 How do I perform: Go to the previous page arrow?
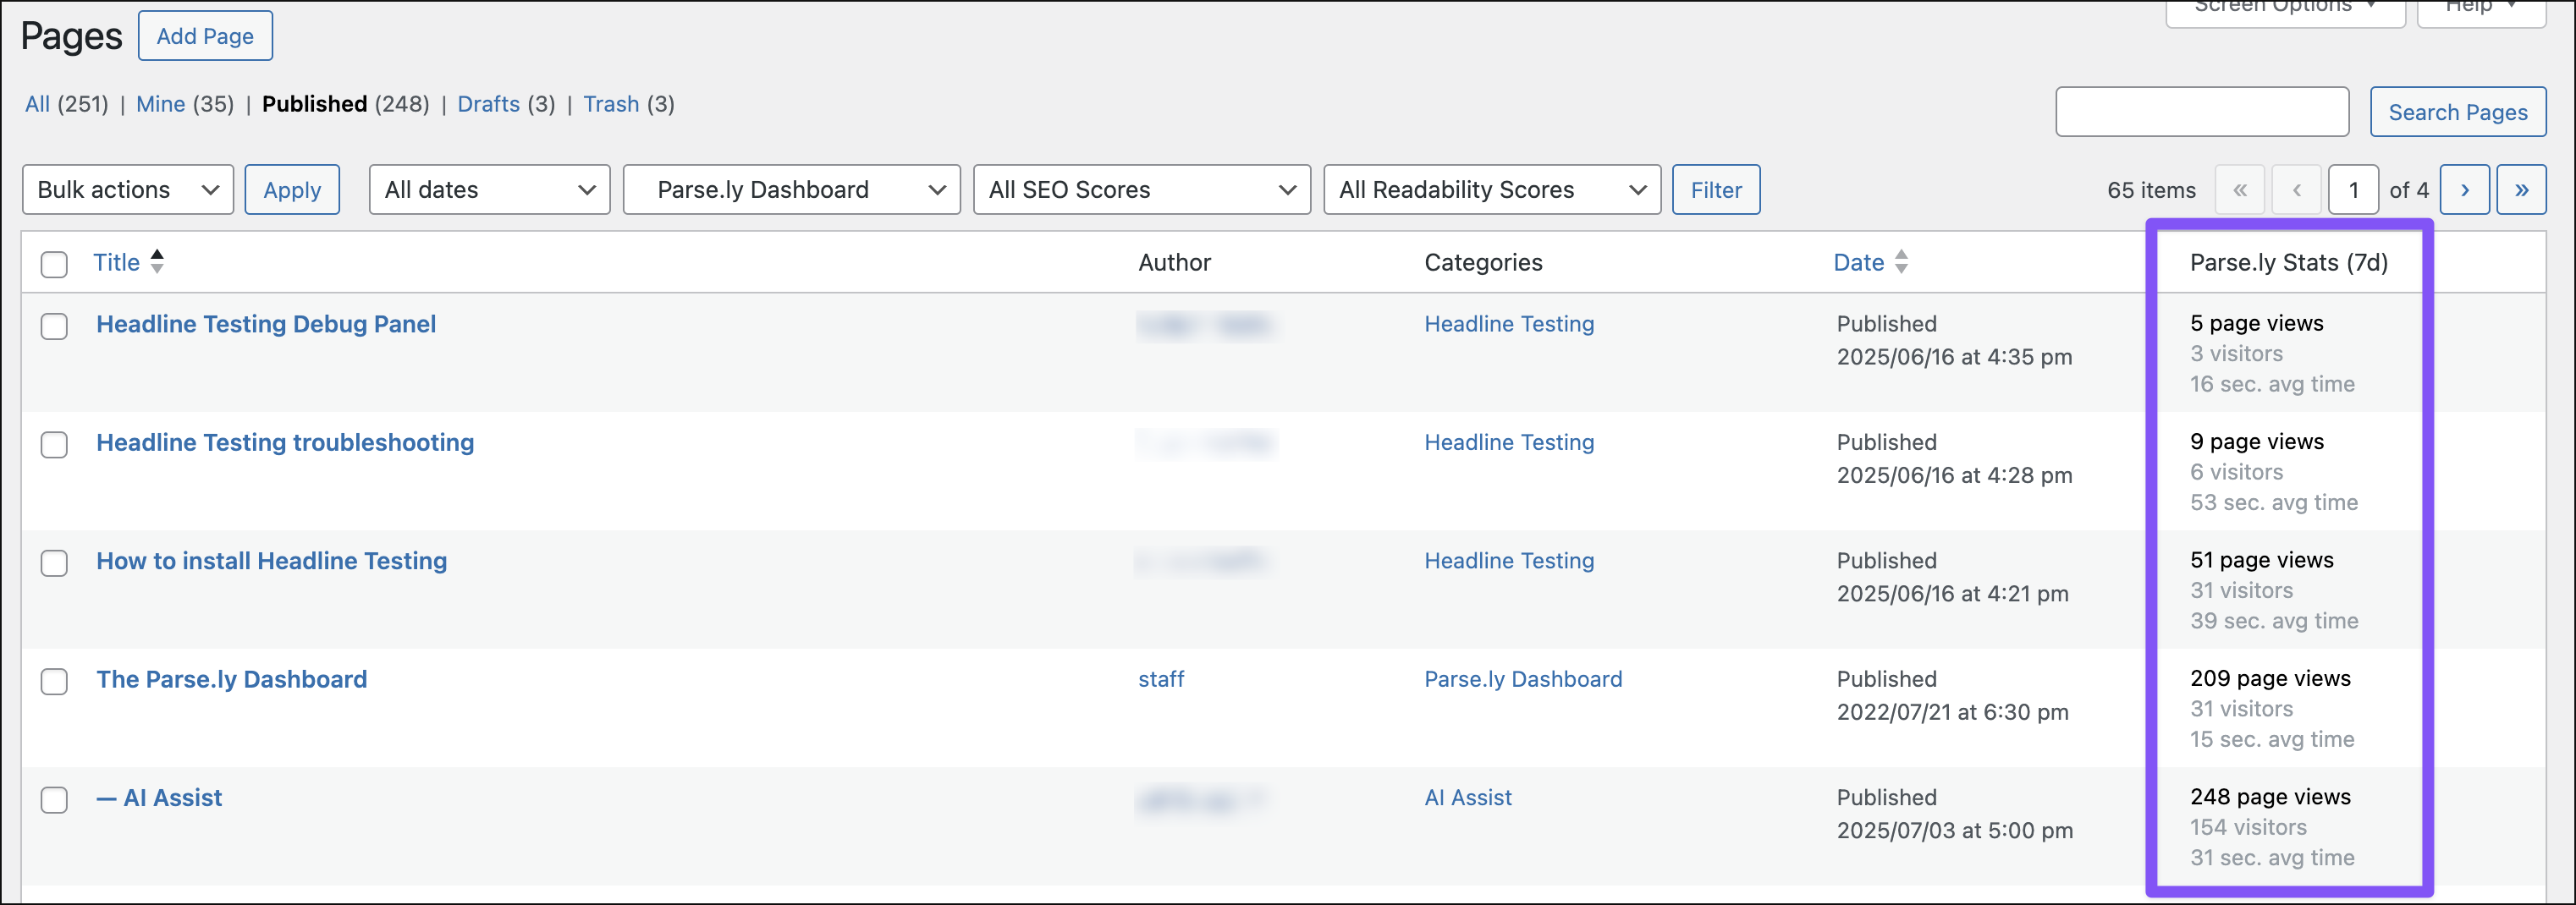(x=2297, y=190)
